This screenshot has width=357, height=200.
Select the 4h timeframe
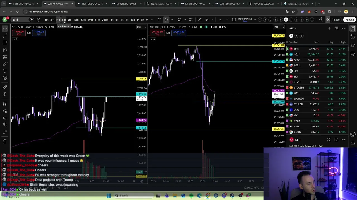click(122, 20)
